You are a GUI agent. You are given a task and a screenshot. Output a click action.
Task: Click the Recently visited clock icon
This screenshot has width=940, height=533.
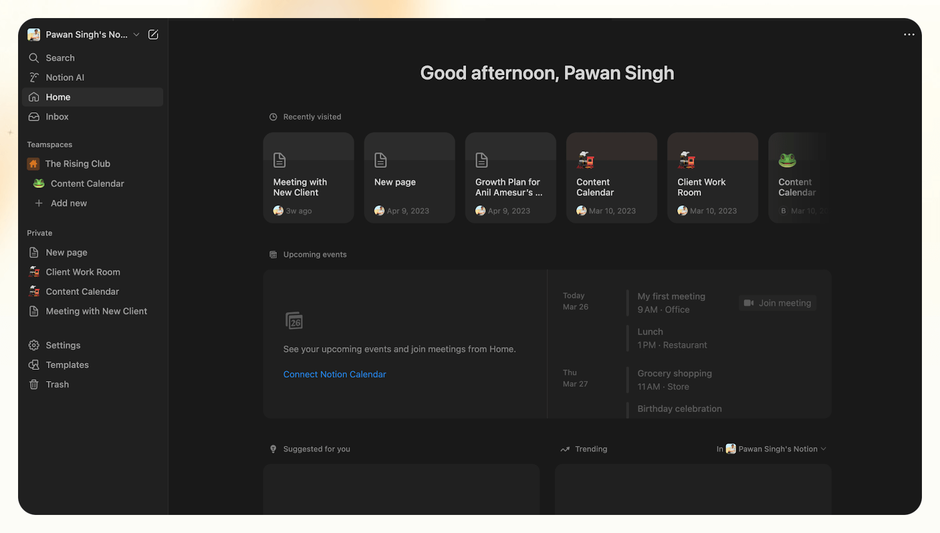click(x=273, y=117)
